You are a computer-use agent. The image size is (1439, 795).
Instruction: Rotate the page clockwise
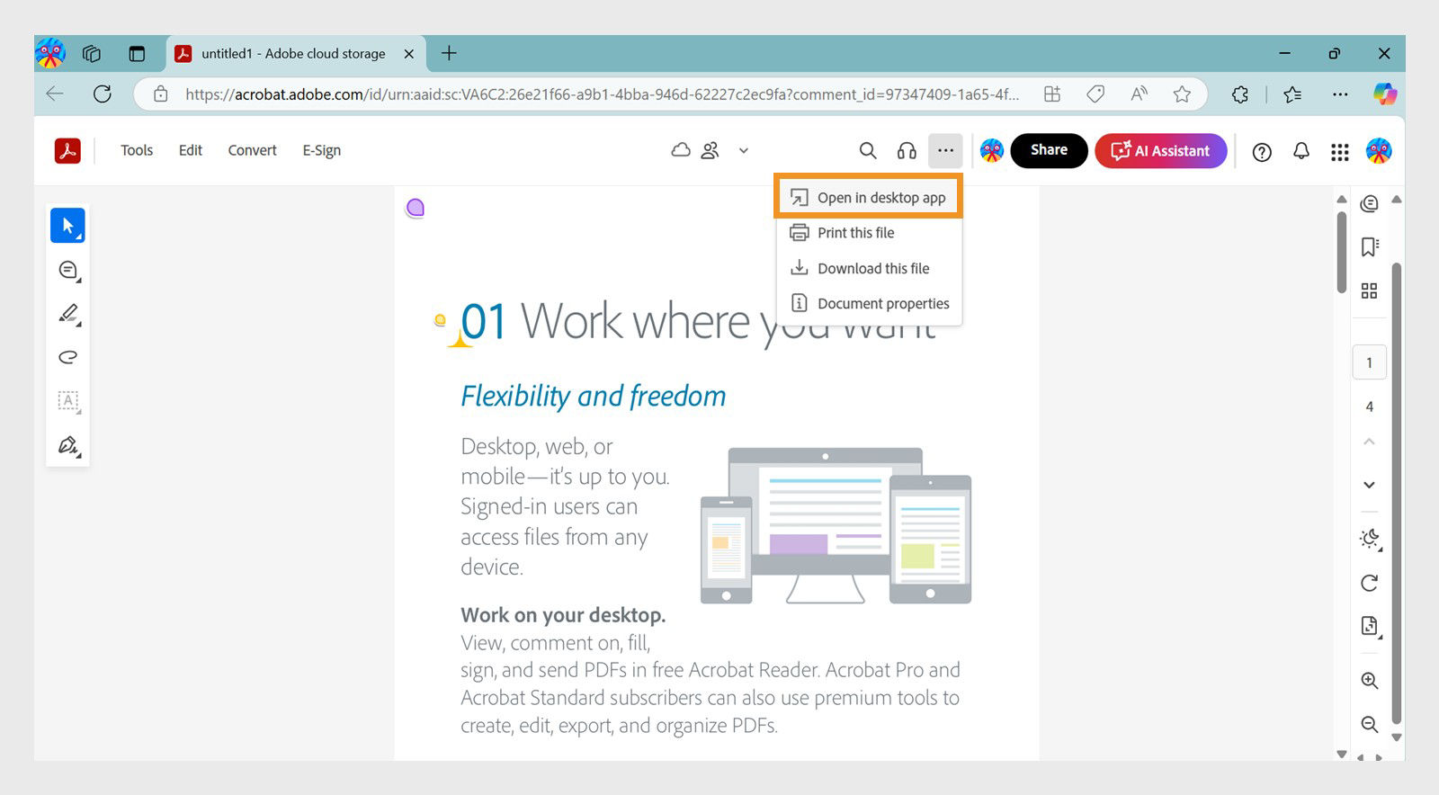(x=1369, y=583)
